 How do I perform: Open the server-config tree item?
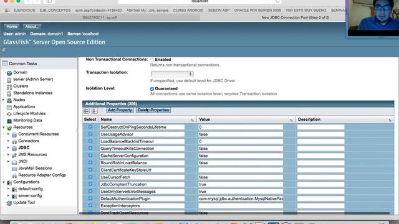[30, 195]
